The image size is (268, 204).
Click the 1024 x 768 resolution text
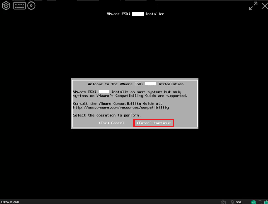pyautogui.click(x=10, y=202)
